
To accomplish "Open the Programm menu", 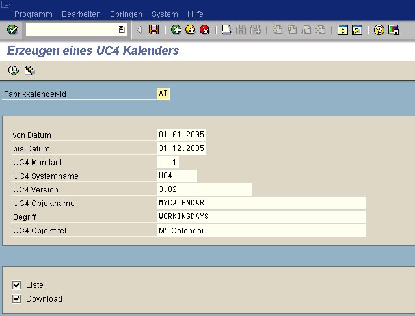I will coord(33,14).
